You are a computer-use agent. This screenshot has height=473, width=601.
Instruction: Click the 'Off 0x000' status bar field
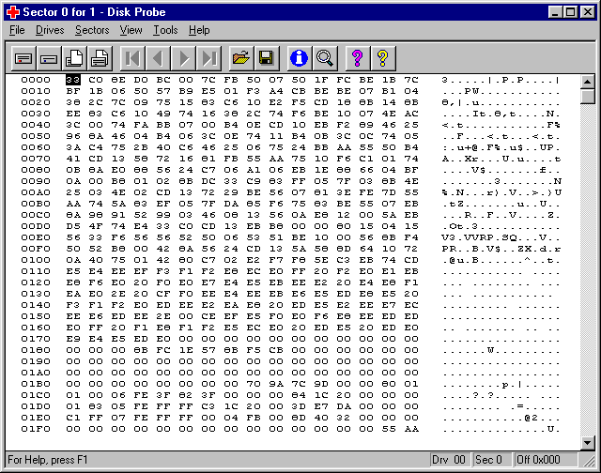(545, 460)
